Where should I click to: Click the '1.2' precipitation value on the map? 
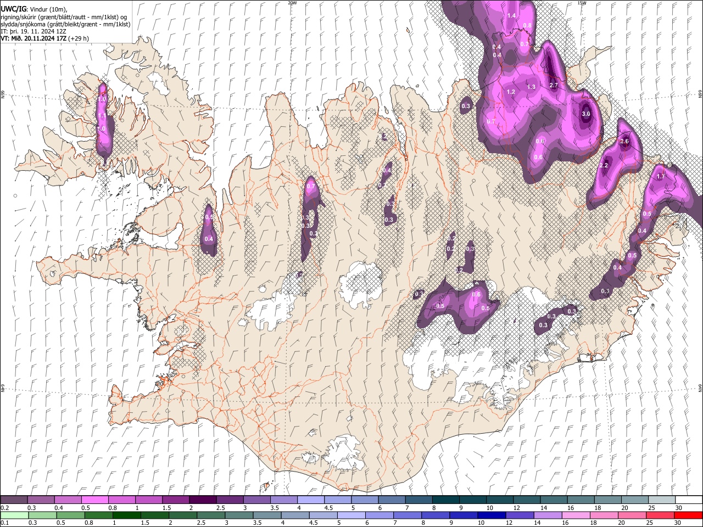pos(511,92)
